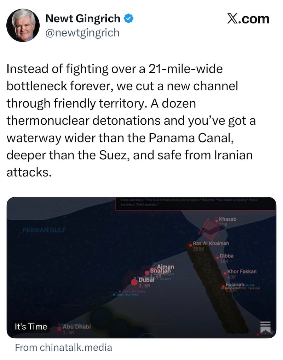Viewport: 283px width, 360px height.
Task: Click the Substack bookmark icon on the map
Action: [265, 327]
